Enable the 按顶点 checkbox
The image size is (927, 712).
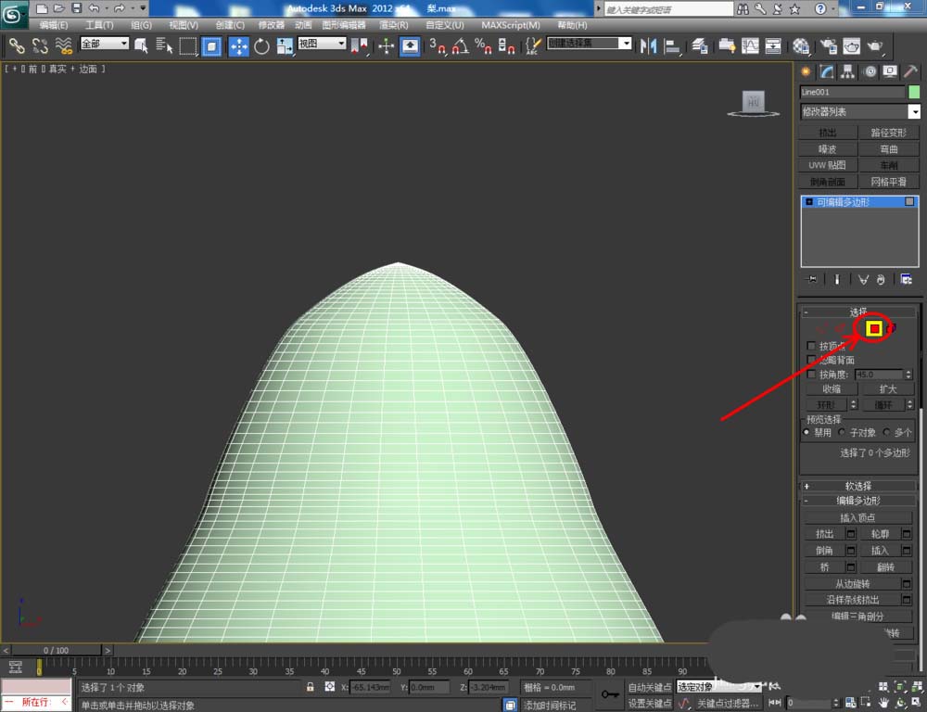coord(812,346)
